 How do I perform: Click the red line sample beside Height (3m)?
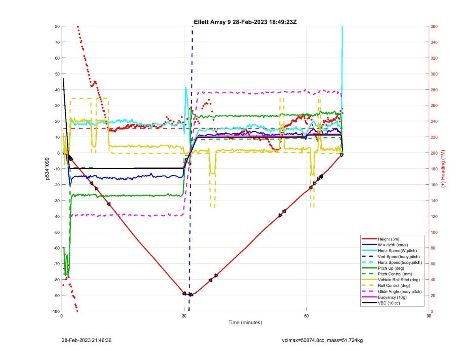tap(369, 239)
